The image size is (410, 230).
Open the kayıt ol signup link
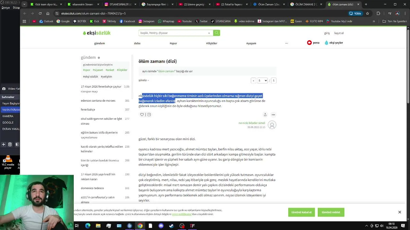pyautogui.click(x=339, y=33)
